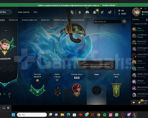Click the OYNA play button
Image resolution: width=148 pixels, height=118 pixels.
[x=6, y=12]
